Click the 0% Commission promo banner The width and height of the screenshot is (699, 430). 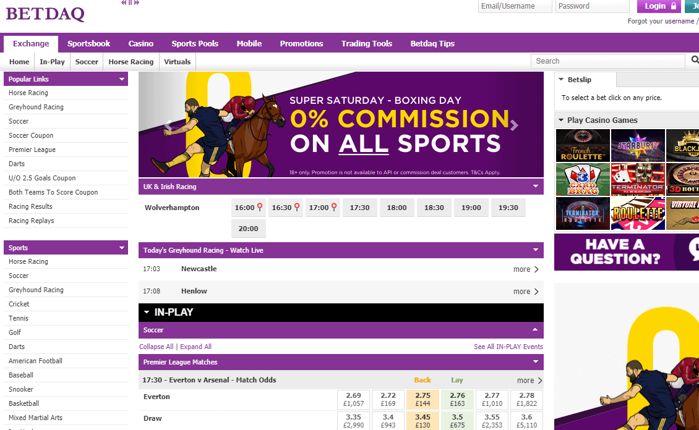click(341, 125)
